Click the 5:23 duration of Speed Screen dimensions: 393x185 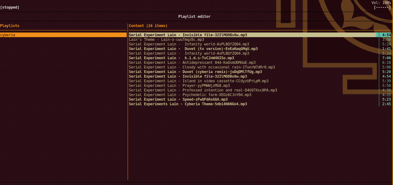(387, 99)
